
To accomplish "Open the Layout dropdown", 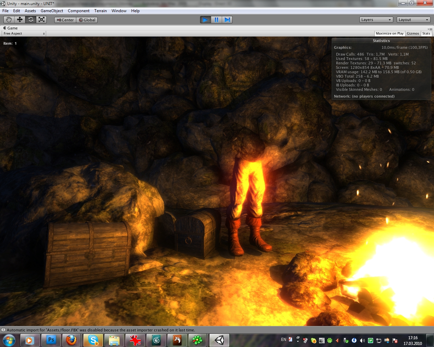I will [413, 20].
